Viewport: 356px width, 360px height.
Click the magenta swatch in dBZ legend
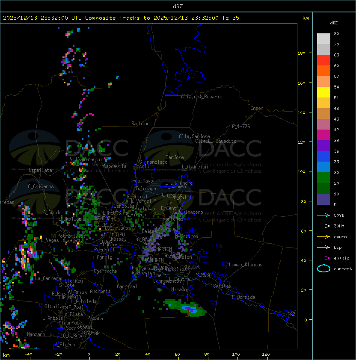point(323,135)
